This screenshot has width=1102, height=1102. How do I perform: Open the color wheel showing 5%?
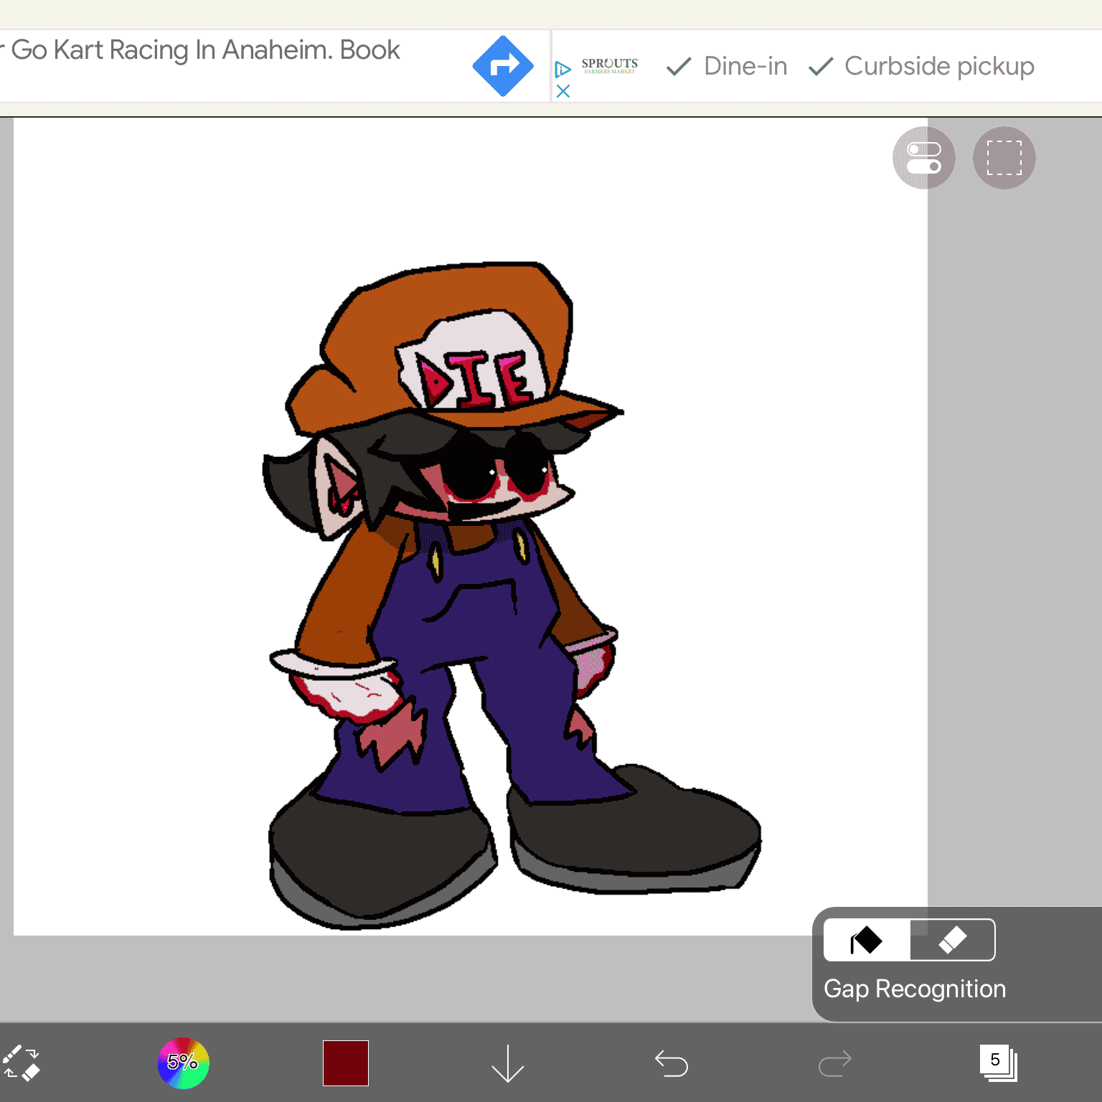tap(183, 1063)
